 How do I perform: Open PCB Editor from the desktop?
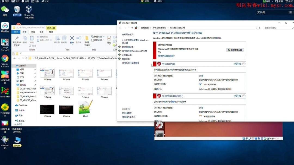coord(5,91)
